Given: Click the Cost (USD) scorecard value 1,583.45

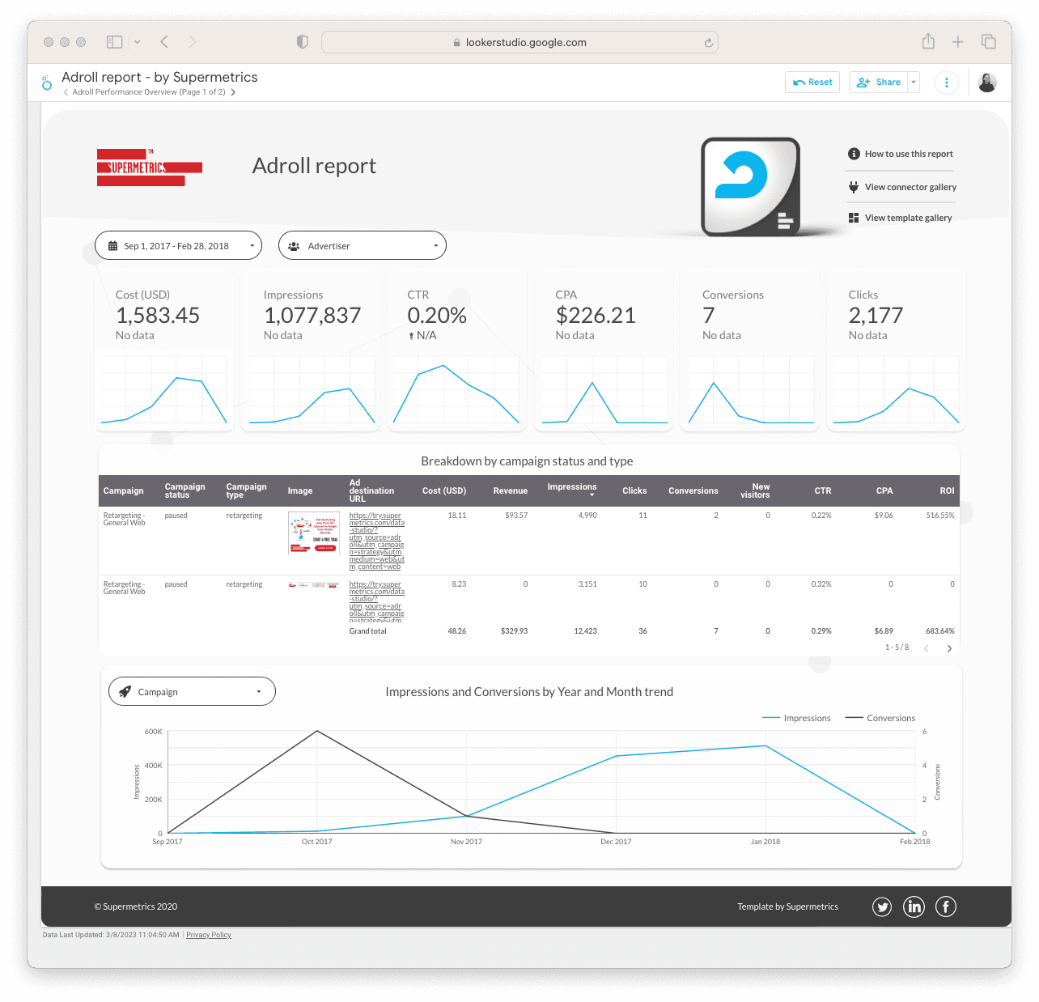Looking at the screenshot, I should point(158,316).
